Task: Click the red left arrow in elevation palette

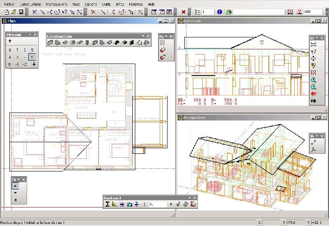Action: coord(314,94)
